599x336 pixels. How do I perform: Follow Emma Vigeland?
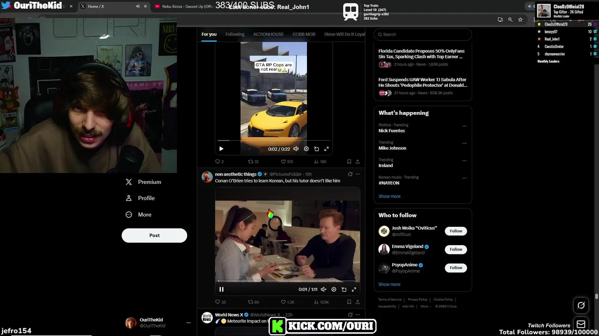click(456, 249)
